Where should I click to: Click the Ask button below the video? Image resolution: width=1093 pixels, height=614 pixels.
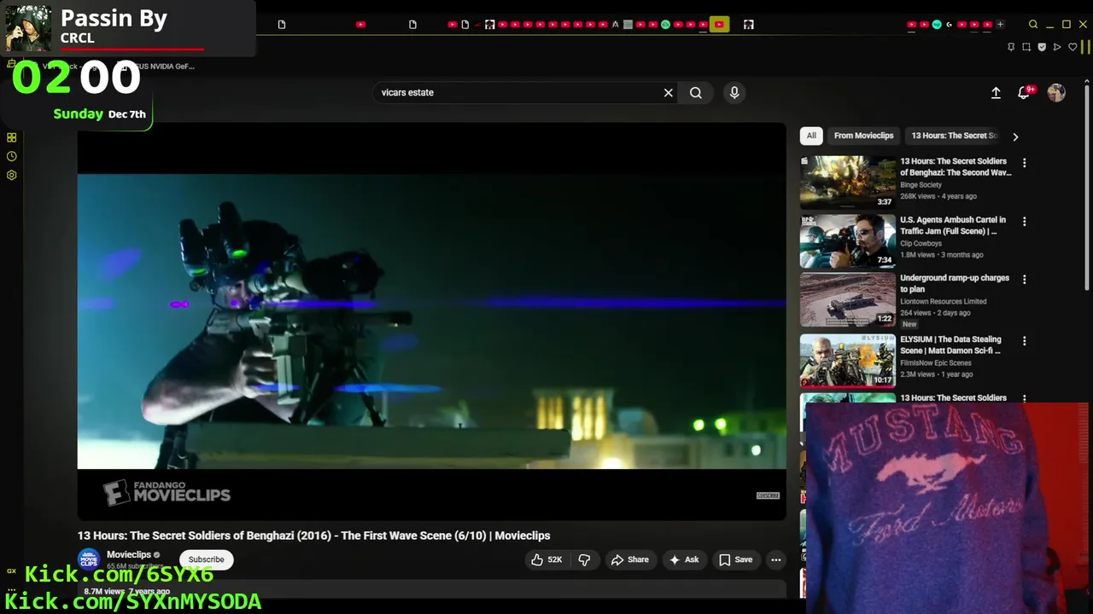684,559
